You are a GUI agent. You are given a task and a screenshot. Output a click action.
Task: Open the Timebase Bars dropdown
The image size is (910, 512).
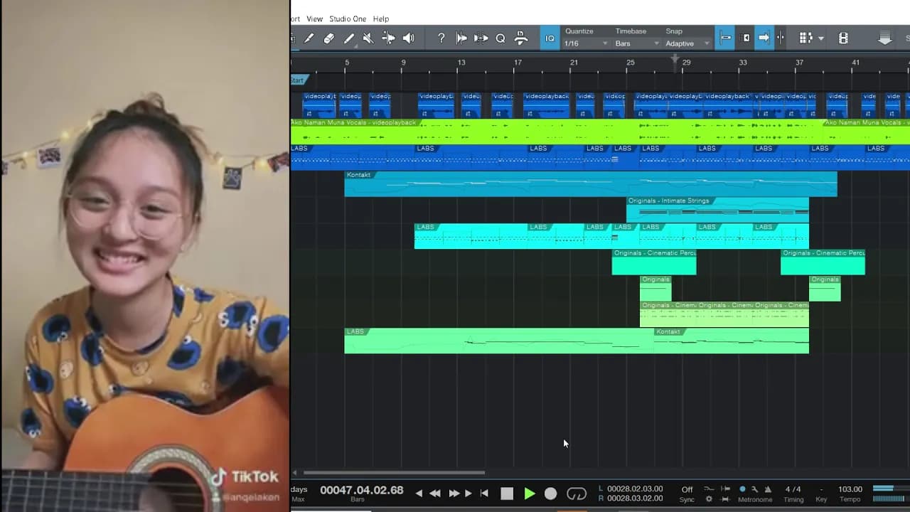(x=638, y=43)
